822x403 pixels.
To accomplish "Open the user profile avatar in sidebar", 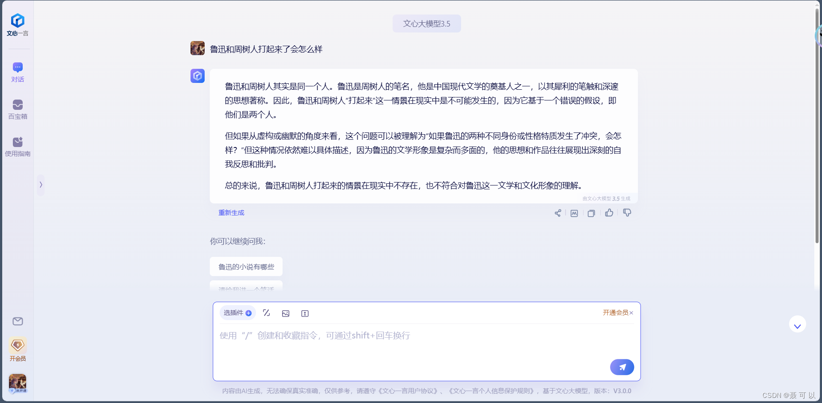I will pyautogui.click(x=18, y=383).
